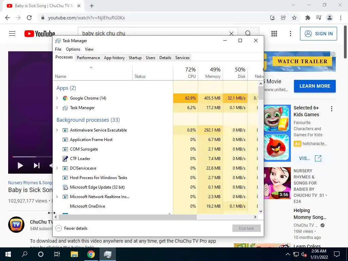Screen dimensions: 348x261
Task: Sort processes by the CPU column
Action: pos(186,73)
